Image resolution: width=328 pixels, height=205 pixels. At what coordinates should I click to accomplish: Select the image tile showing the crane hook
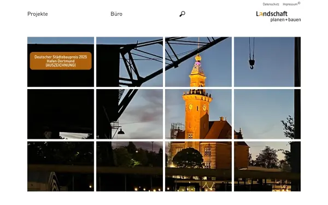[x=267, y=62]
